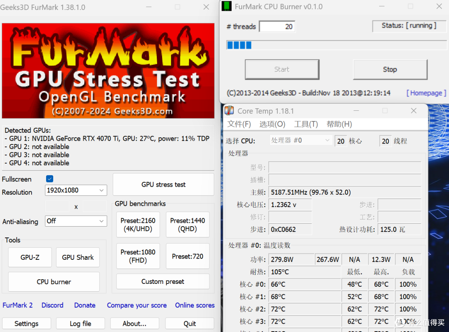Open the Discord link
Screen dimensions: 449x332
click(52, 305)
